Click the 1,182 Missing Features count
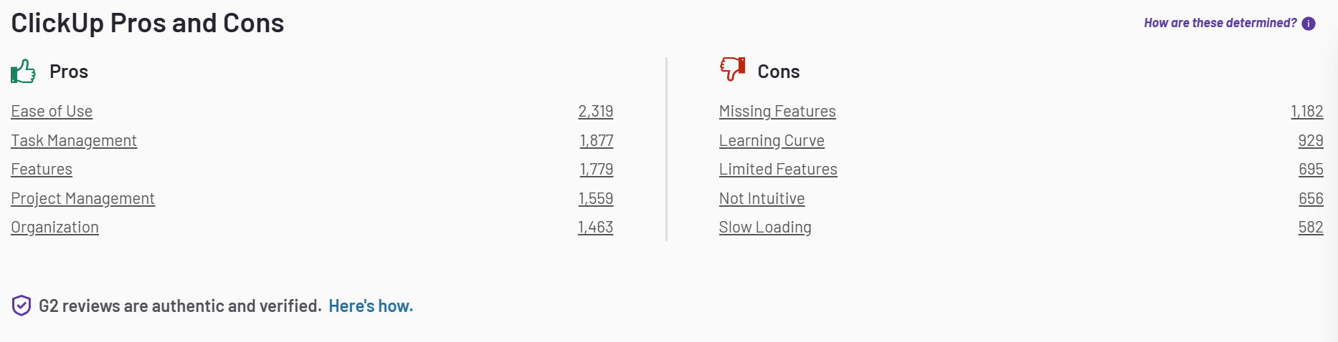The image size is (1338, 342). [x=1307, y=112]
